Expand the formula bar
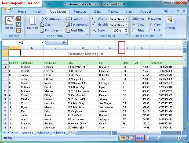Screen dimensions: 189x143 point(184,42)
